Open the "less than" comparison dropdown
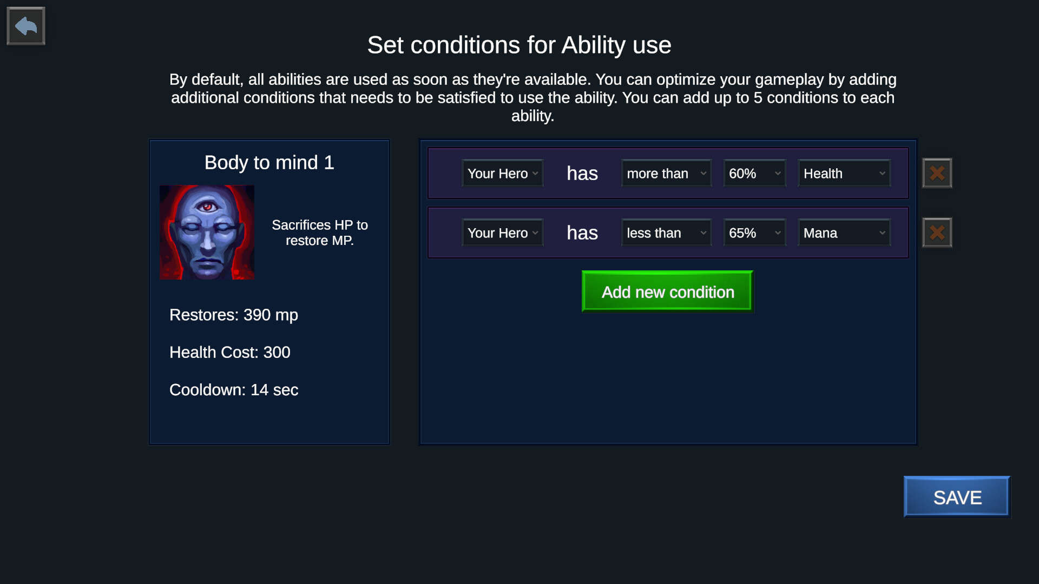The image size is (1039, 584). click(666, 233)
